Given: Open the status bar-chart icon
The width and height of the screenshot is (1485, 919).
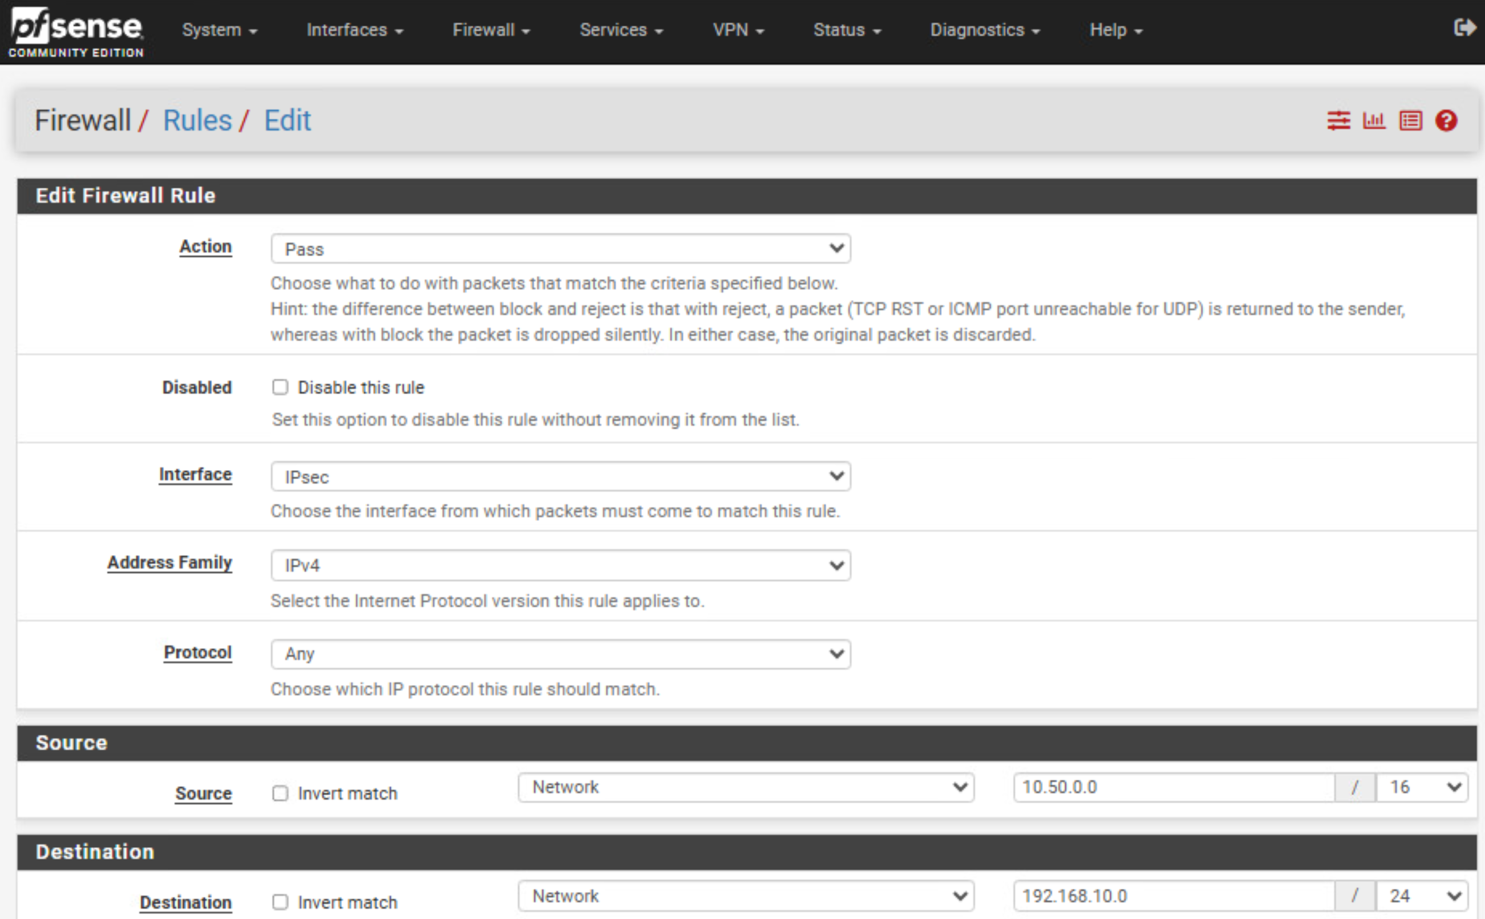Looking at the screenshot, I should (1374, 120).
